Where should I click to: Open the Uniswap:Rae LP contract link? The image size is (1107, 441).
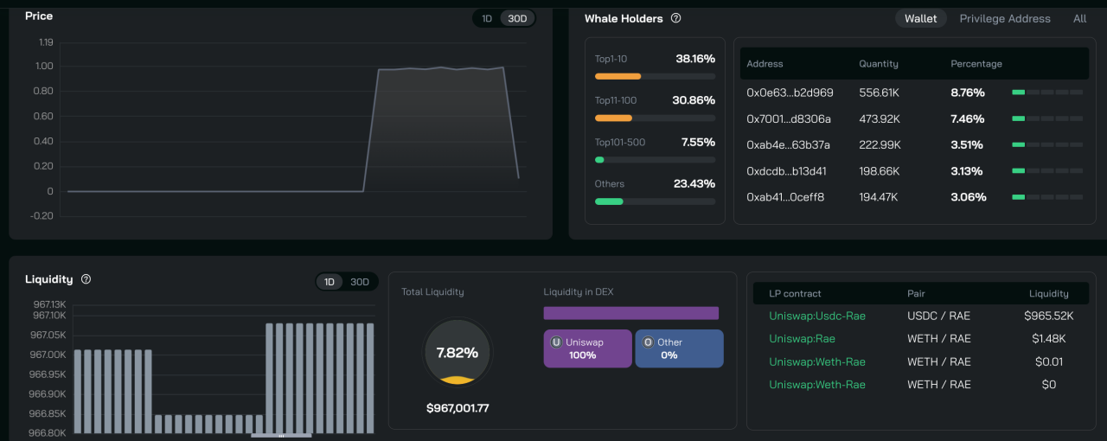802,339
